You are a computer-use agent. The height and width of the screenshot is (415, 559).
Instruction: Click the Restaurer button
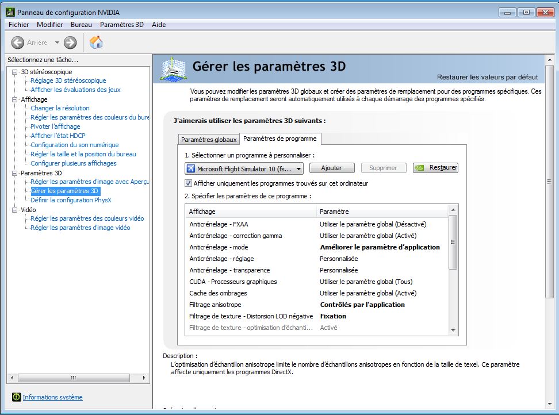[x=435, y=168]
